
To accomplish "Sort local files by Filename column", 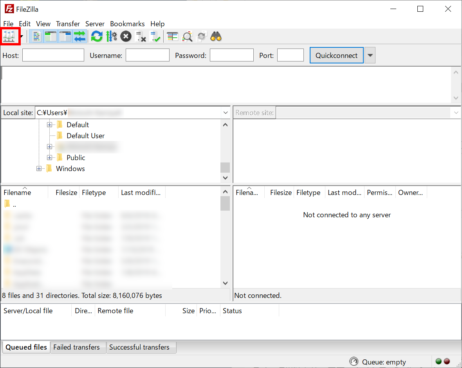I will (25, 192).
